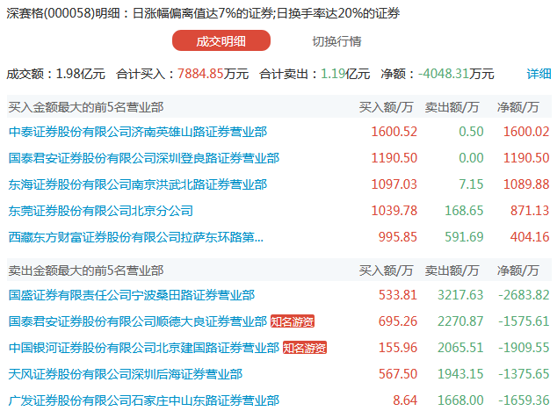This screenshot has width=557, height=411.
Task: Select buy amount 1190.50 in 买入额 column
Action: point(394,158)
